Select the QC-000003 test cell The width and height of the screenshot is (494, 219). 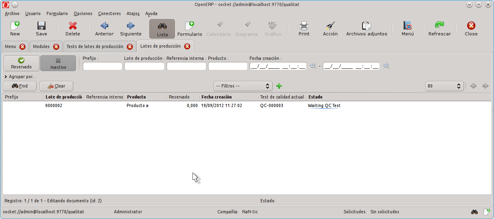pyautogui.click(x=272, y=105)
